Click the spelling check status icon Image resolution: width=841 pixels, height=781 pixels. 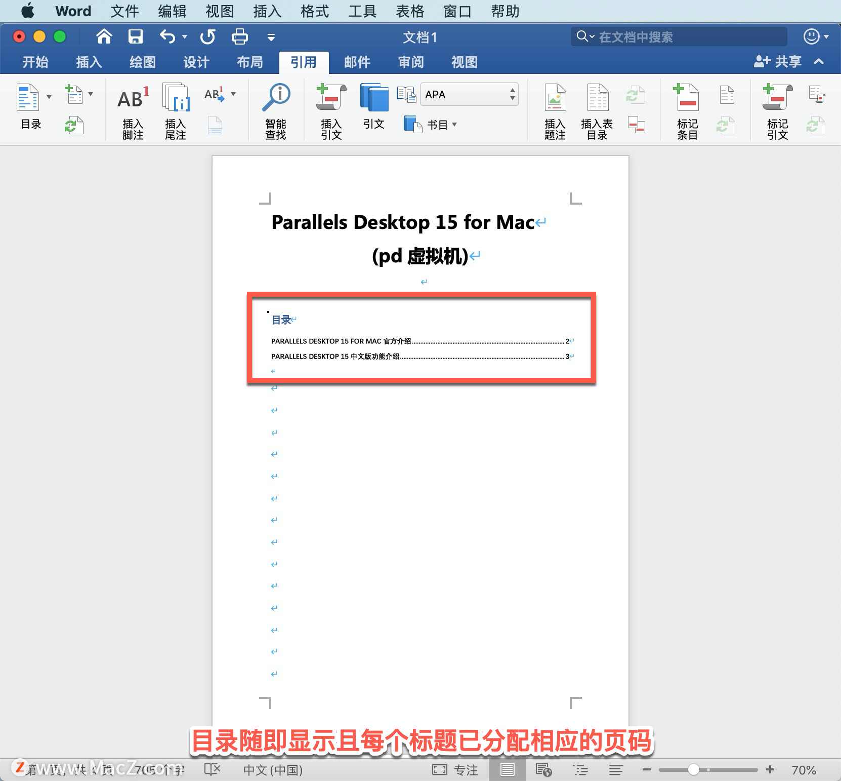213,769
